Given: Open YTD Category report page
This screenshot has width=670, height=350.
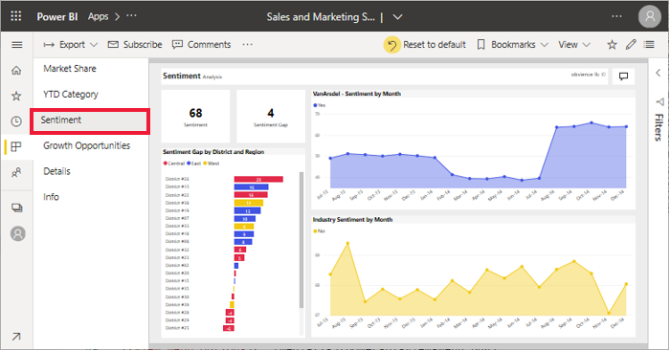Looking at the screenshot, I should (71, 95).
